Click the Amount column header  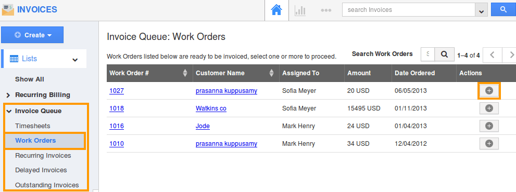[x=359, y=73]
